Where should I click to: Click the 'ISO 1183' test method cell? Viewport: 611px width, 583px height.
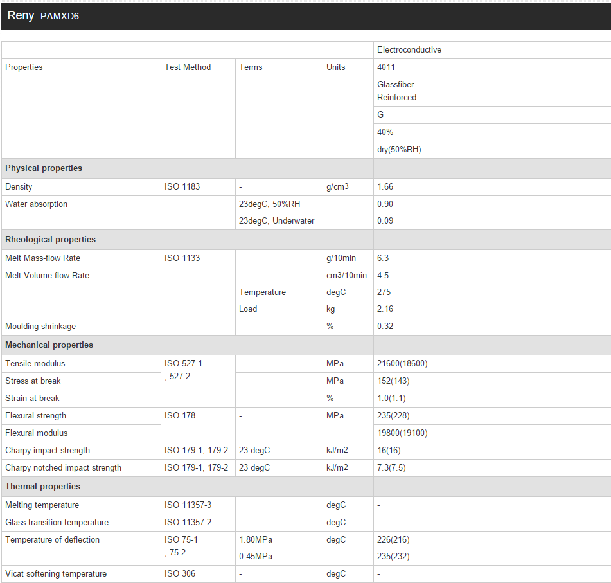point(198,187)
